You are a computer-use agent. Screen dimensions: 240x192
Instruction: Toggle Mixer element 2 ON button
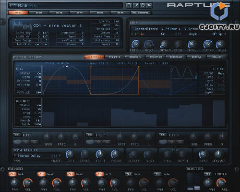click(41, 174)
